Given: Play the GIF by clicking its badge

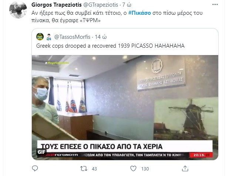Looking at the screenshot, I should tap(41, 152).
